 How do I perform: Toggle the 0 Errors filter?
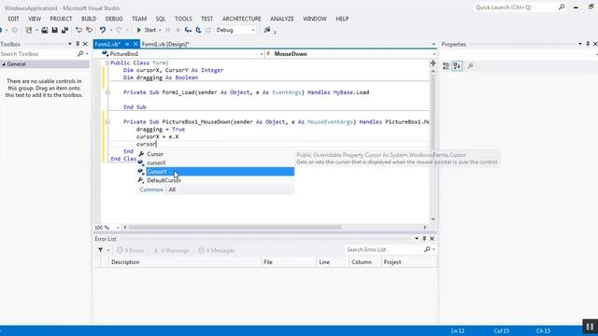130,251
